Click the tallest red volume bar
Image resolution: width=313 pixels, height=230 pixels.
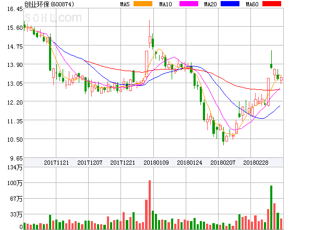pyautogui.click(x=150, y=205)
